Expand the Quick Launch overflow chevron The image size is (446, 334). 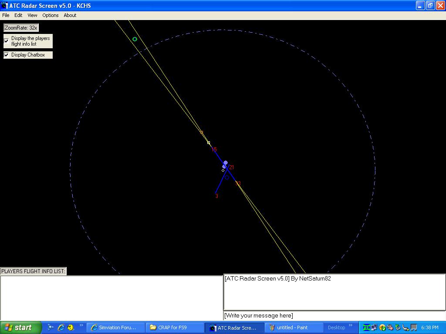(x=81, y=326)
